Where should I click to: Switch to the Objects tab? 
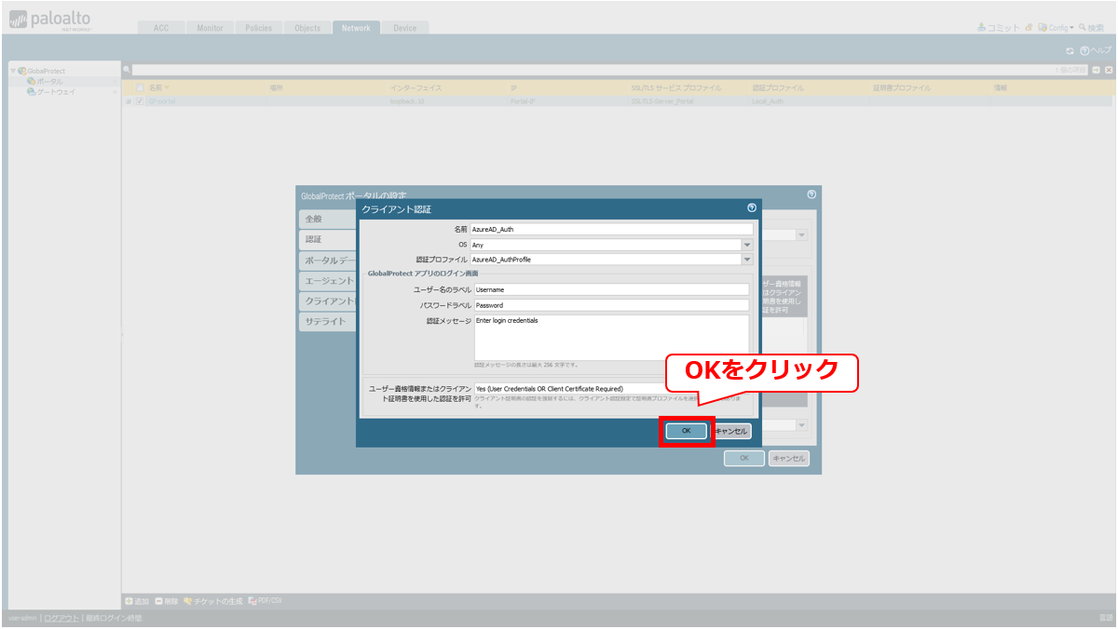coord(307,28)
